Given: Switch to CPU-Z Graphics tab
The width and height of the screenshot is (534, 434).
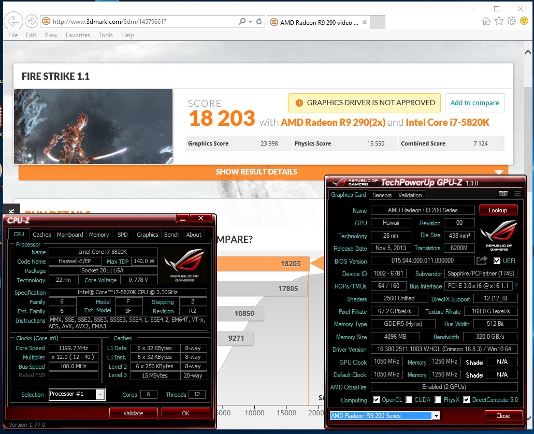Looking at the screenshot, I should 148,235.
